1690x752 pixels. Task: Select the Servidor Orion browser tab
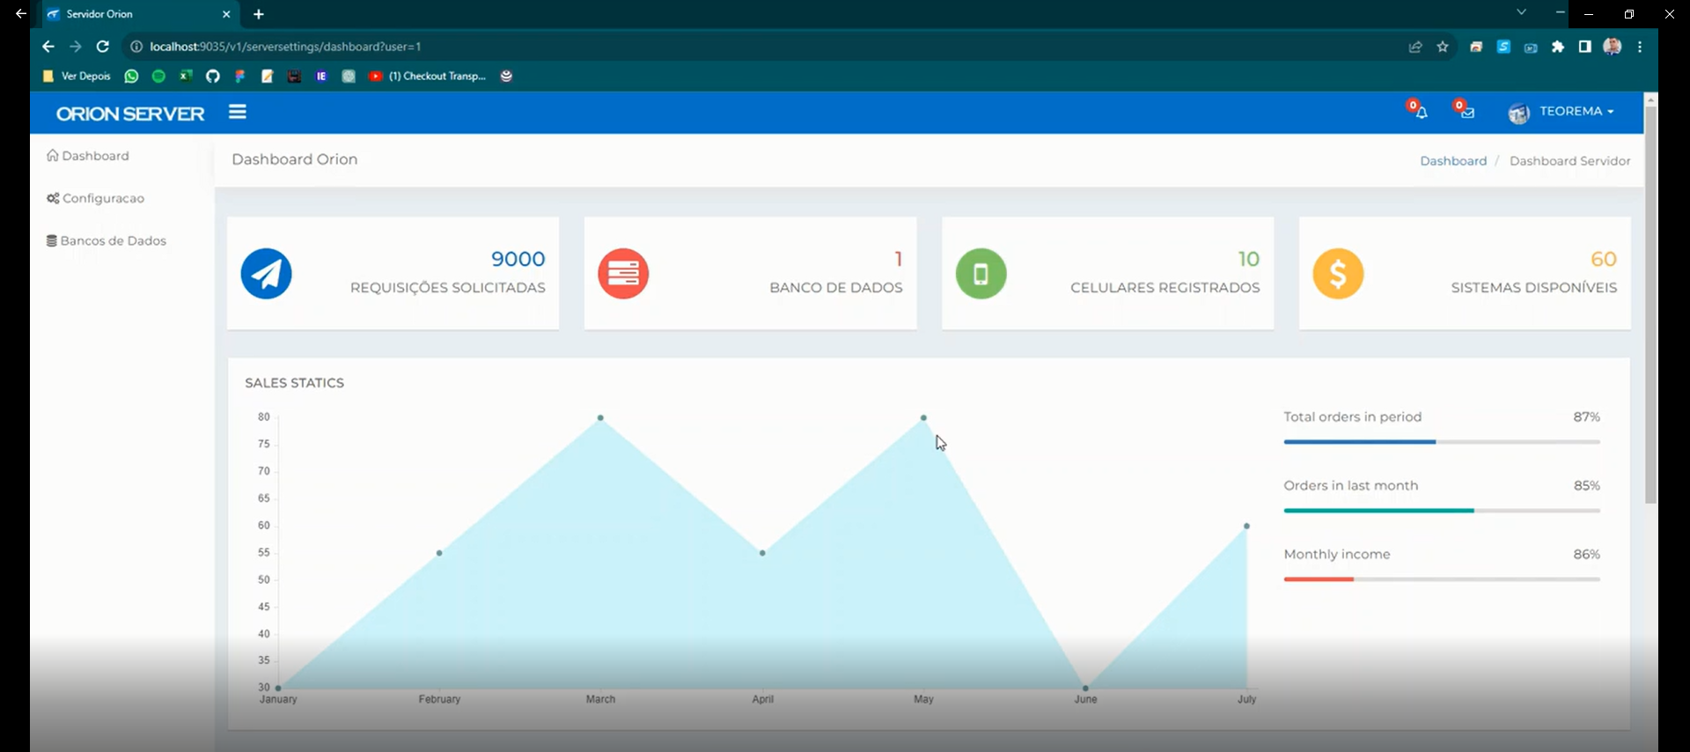click(139, 14)
